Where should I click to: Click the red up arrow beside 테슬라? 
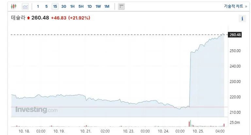coord(28,18)
